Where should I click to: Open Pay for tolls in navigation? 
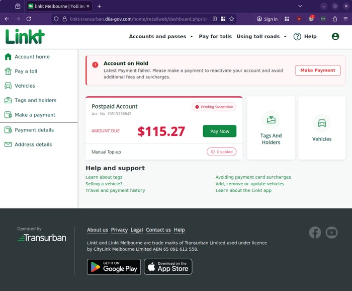pos(215,36)
